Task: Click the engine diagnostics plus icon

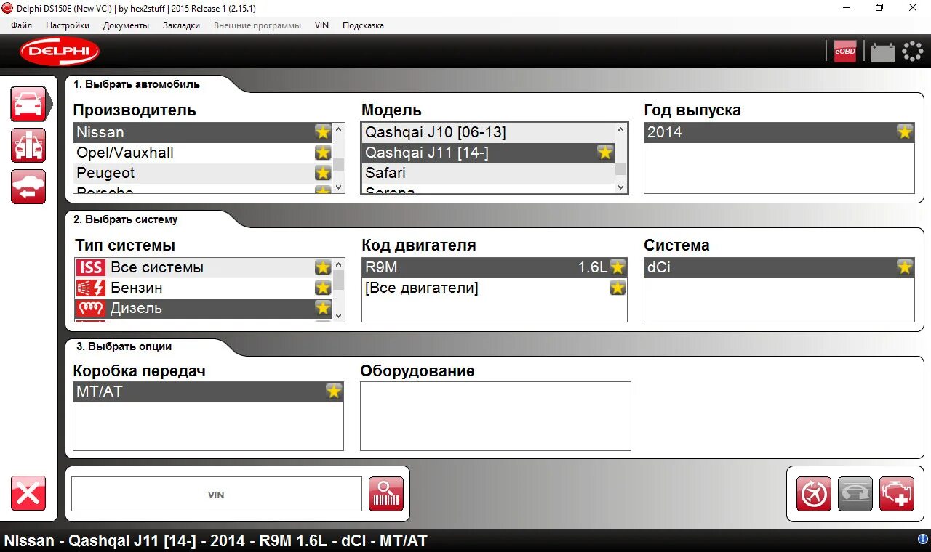Action: click(x=897, y=495)
